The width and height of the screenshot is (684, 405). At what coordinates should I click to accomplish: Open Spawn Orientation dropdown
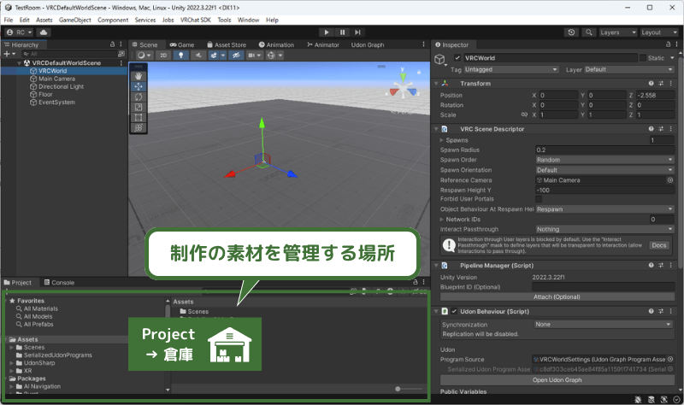[x=605, y=170]
